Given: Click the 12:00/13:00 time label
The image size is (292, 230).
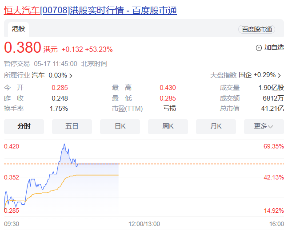Looking at the screenshot, I should point(144,224).
